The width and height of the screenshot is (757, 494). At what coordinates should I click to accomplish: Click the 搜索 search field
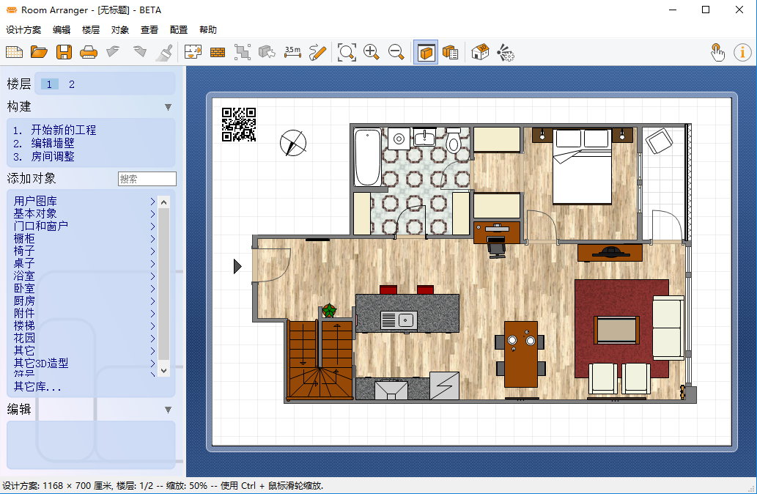pyautogui.click(x=147, y=179)
